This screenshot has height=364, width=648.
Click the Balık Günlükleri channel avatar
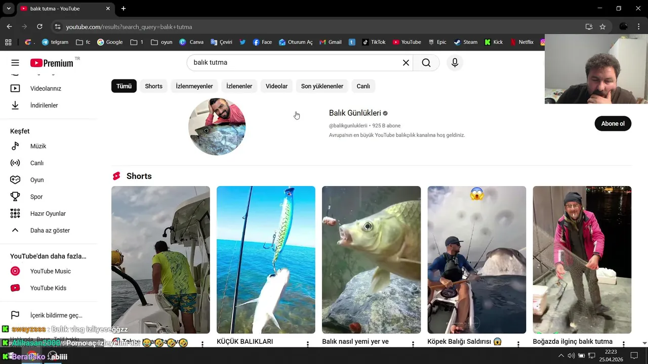[217, 126]
